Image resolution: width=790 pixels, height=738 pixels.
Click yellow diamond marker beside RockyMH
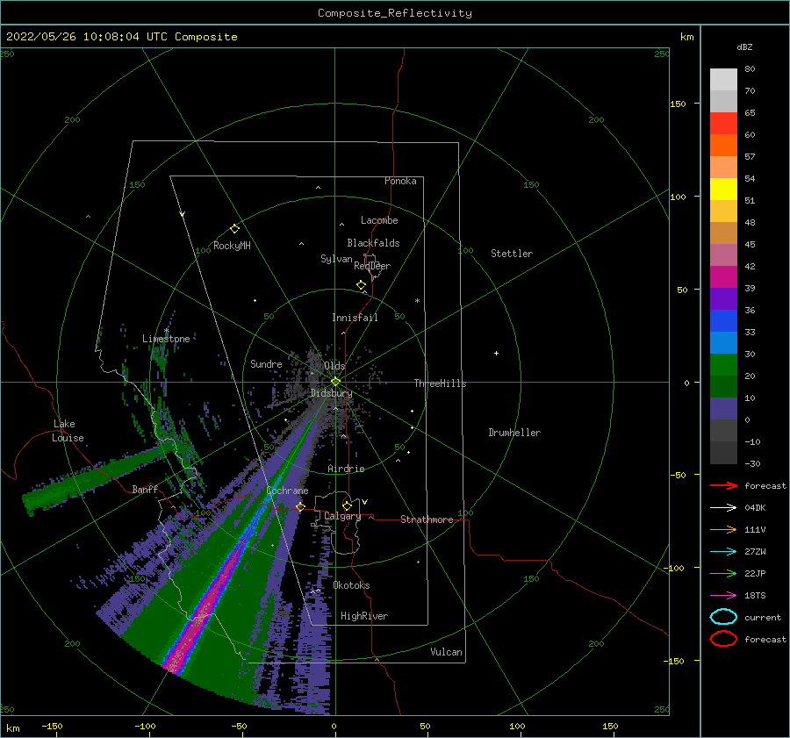(x=234, y=229)
